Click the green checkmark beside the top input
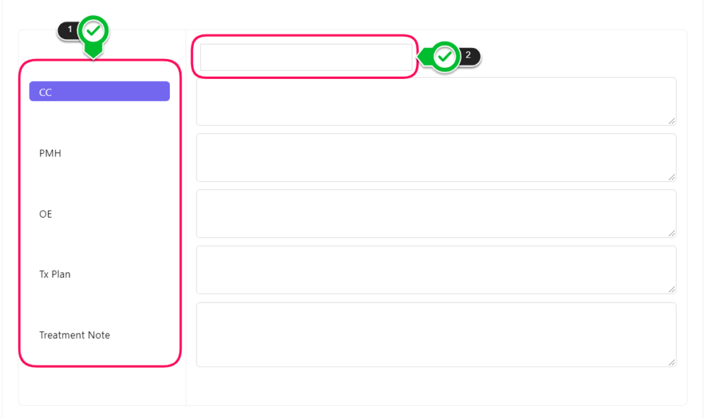 445,56
